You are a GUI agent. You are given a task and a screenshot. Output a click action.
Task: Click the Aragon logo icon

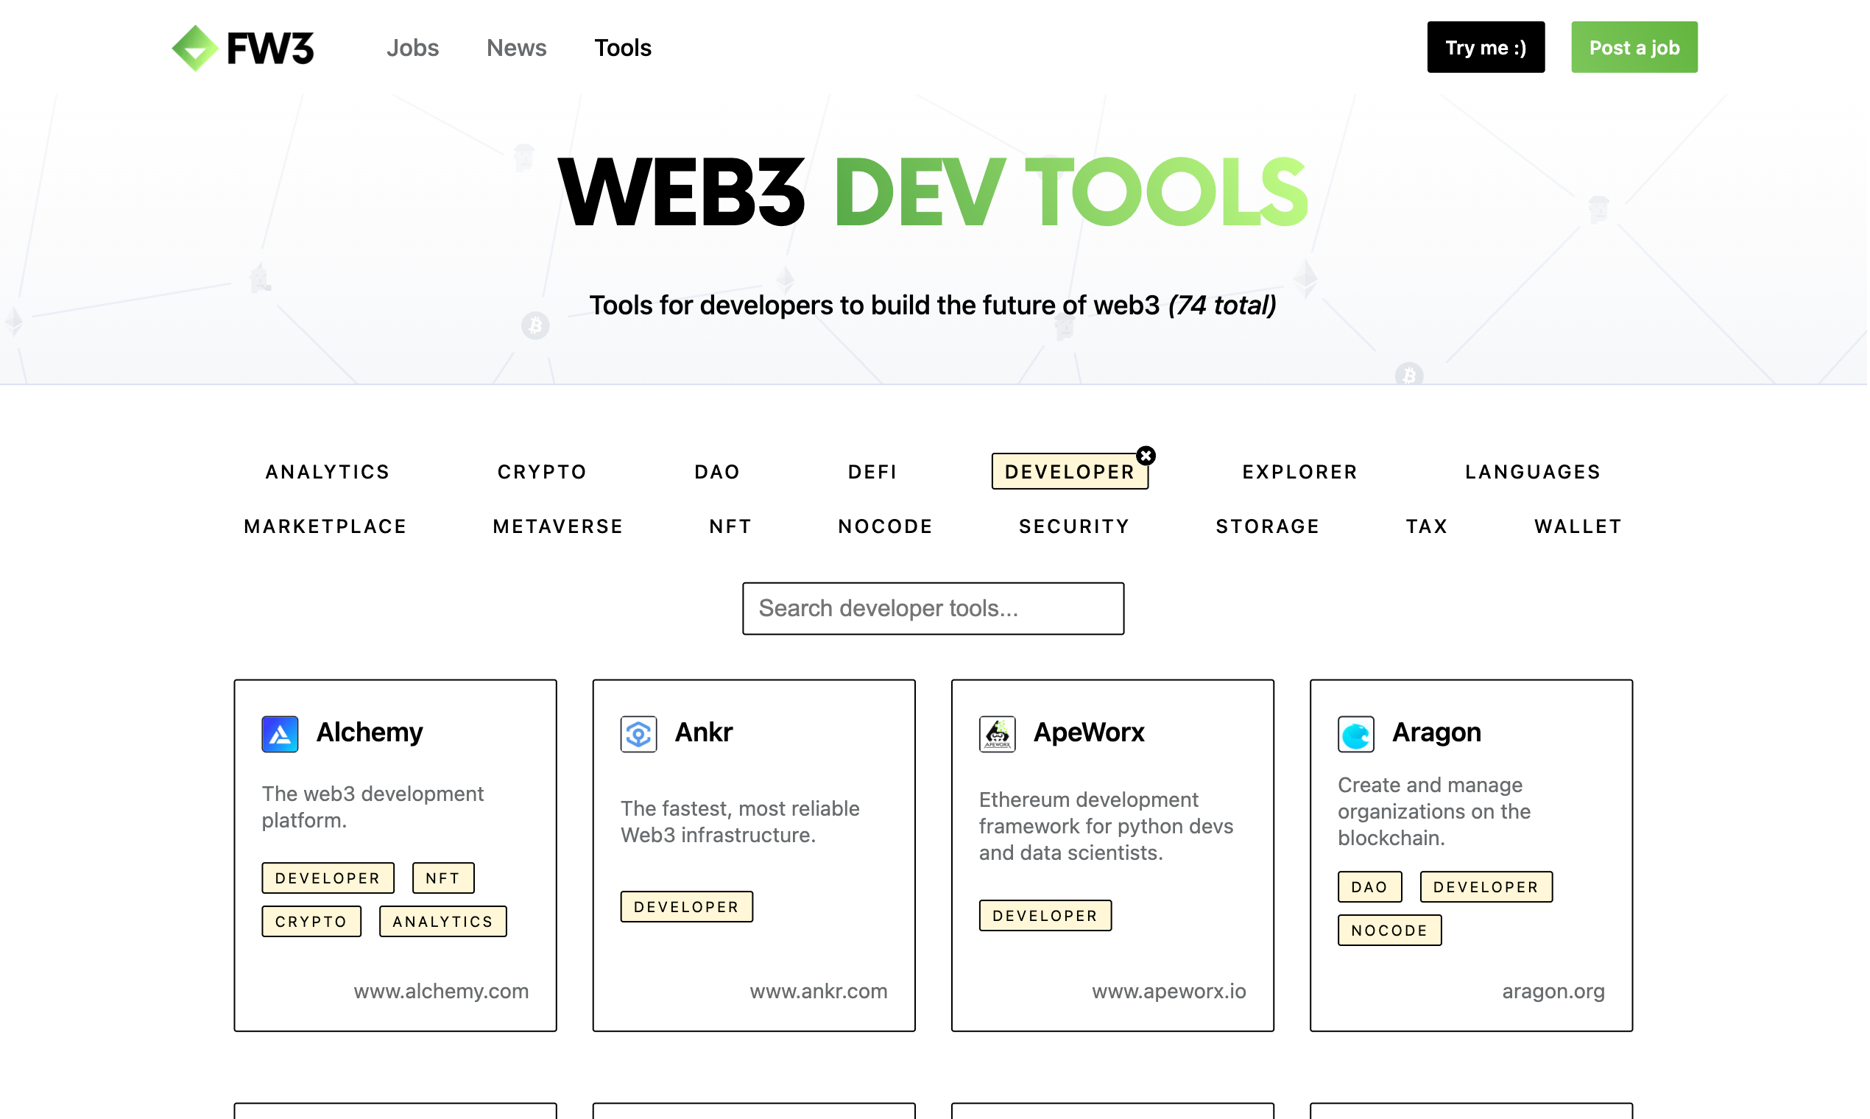click(1357, 734)
